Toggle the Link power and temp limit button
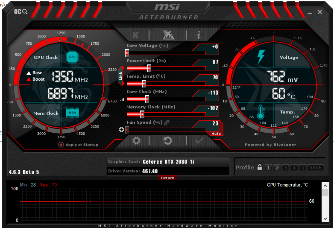 [120, 76]
